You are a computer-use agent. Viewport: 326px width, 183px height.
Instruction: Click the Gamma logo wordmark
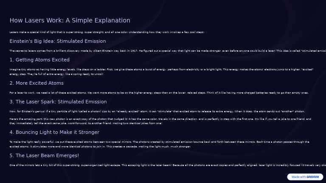click(x=313, y=177)
